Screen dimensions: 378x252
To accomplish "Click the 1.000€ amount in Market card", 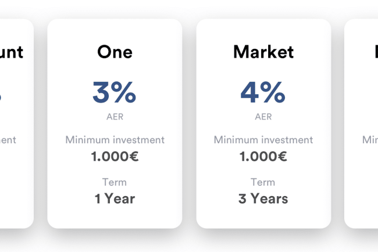I will tap(263, 156).
